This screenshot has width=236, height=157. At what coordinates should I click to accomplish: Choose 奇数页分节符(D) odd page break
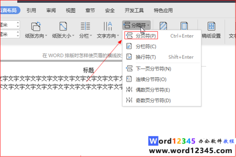[x=162, y=100]
